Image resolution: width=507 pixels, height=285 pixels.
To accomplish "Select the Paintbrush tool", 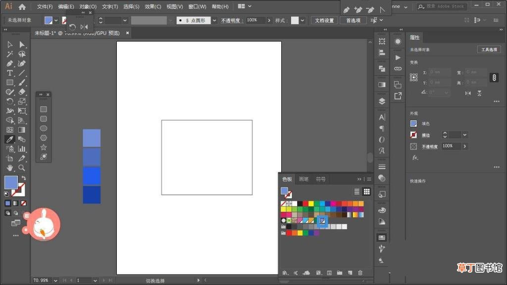I will click(22, 83).
